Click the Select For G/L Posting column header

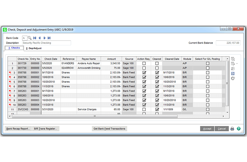click(x=207, y=59)
